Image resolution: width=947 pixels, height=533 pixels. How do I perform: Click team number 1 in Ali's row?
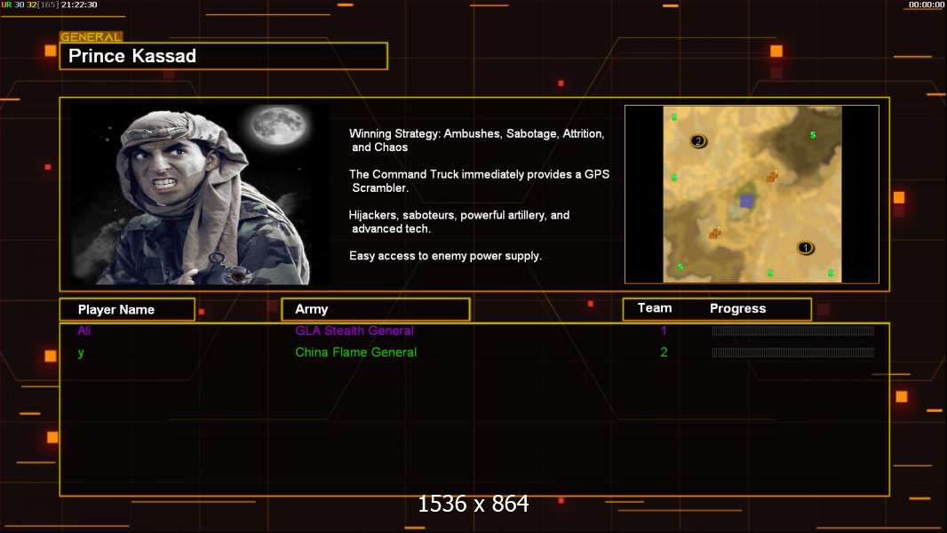click(x=664, y=330)
